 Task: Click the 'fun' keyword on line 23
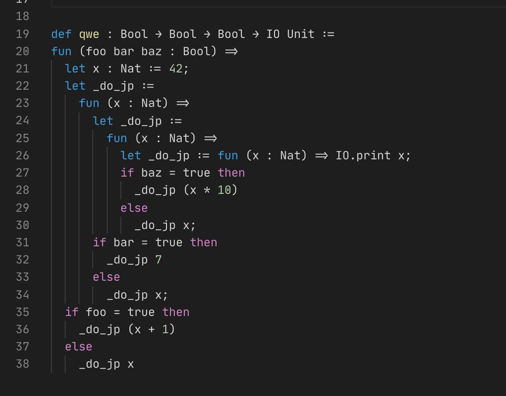tap(89, 103)
